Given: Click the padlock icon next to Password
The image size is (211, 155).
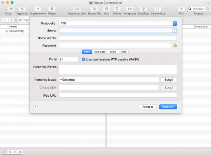Looking at the screenshot, I should [x=175, y=46].
